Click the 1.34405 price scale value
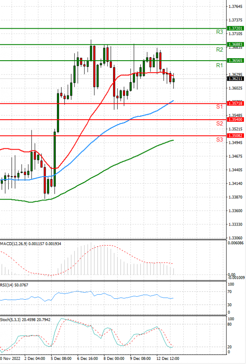 click(x=235, y=170)
